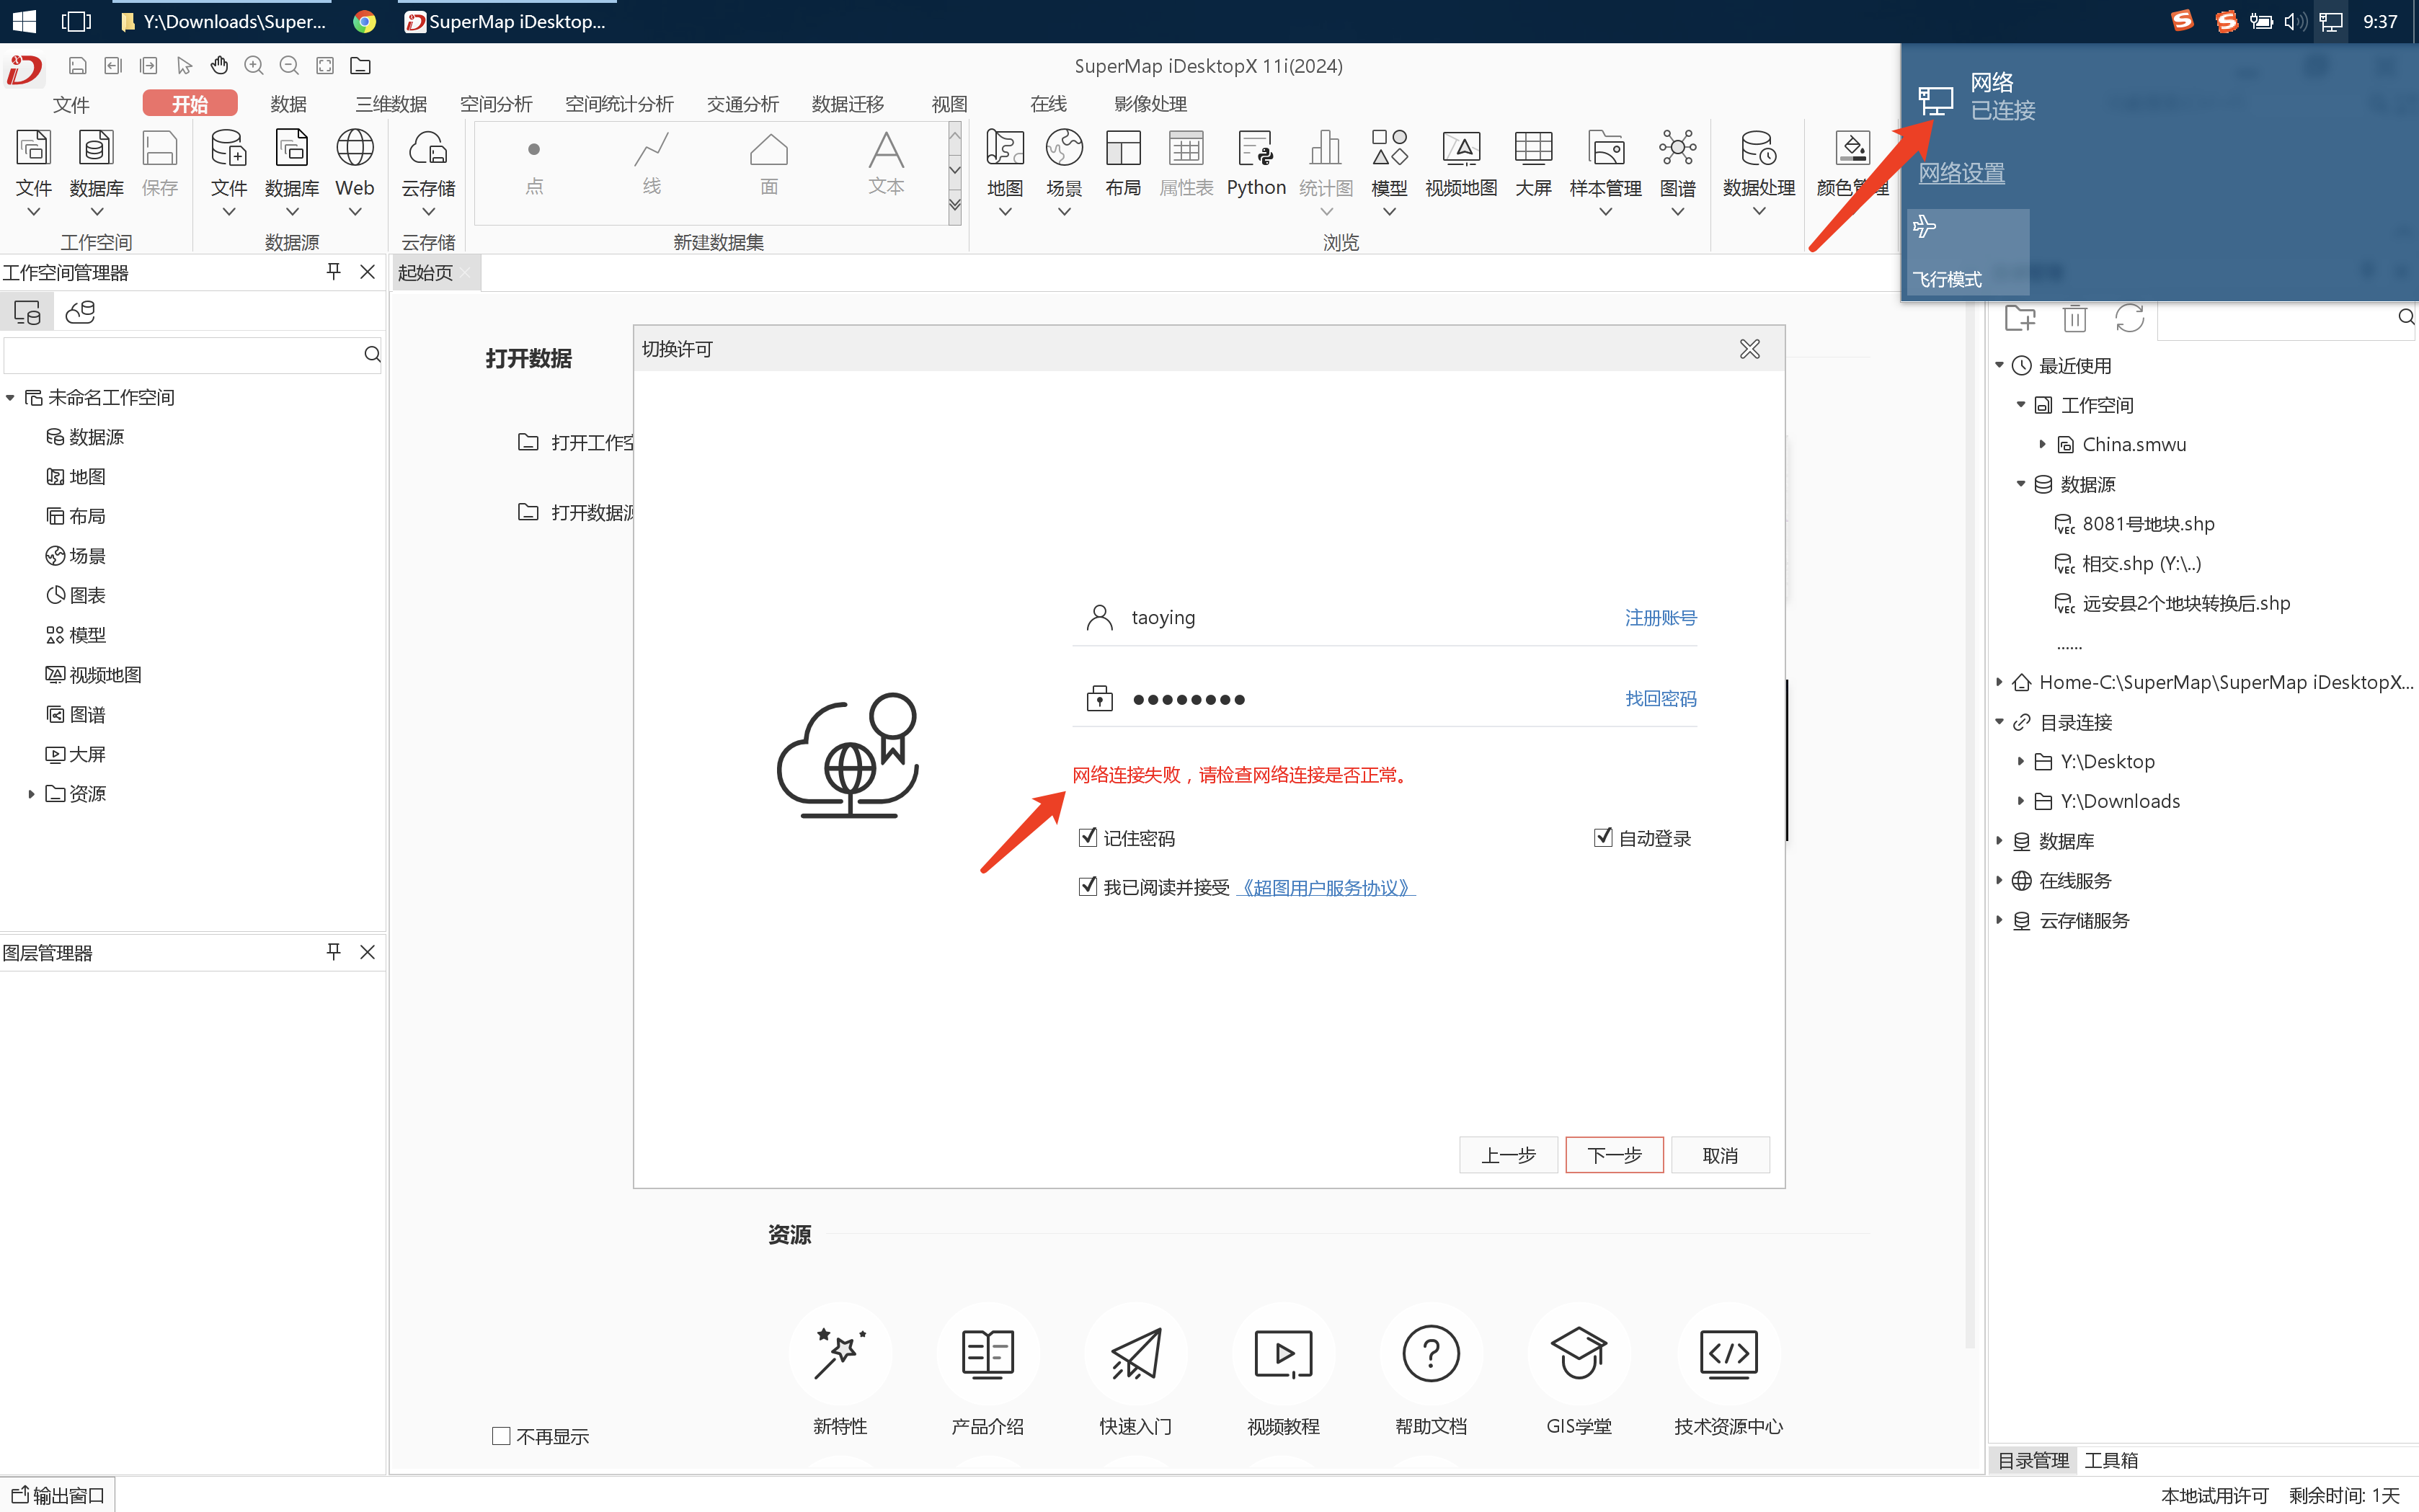Collapse the 最近使用 tree node
This screenshot has height=1512, width=2419.
click(1999, 365)
